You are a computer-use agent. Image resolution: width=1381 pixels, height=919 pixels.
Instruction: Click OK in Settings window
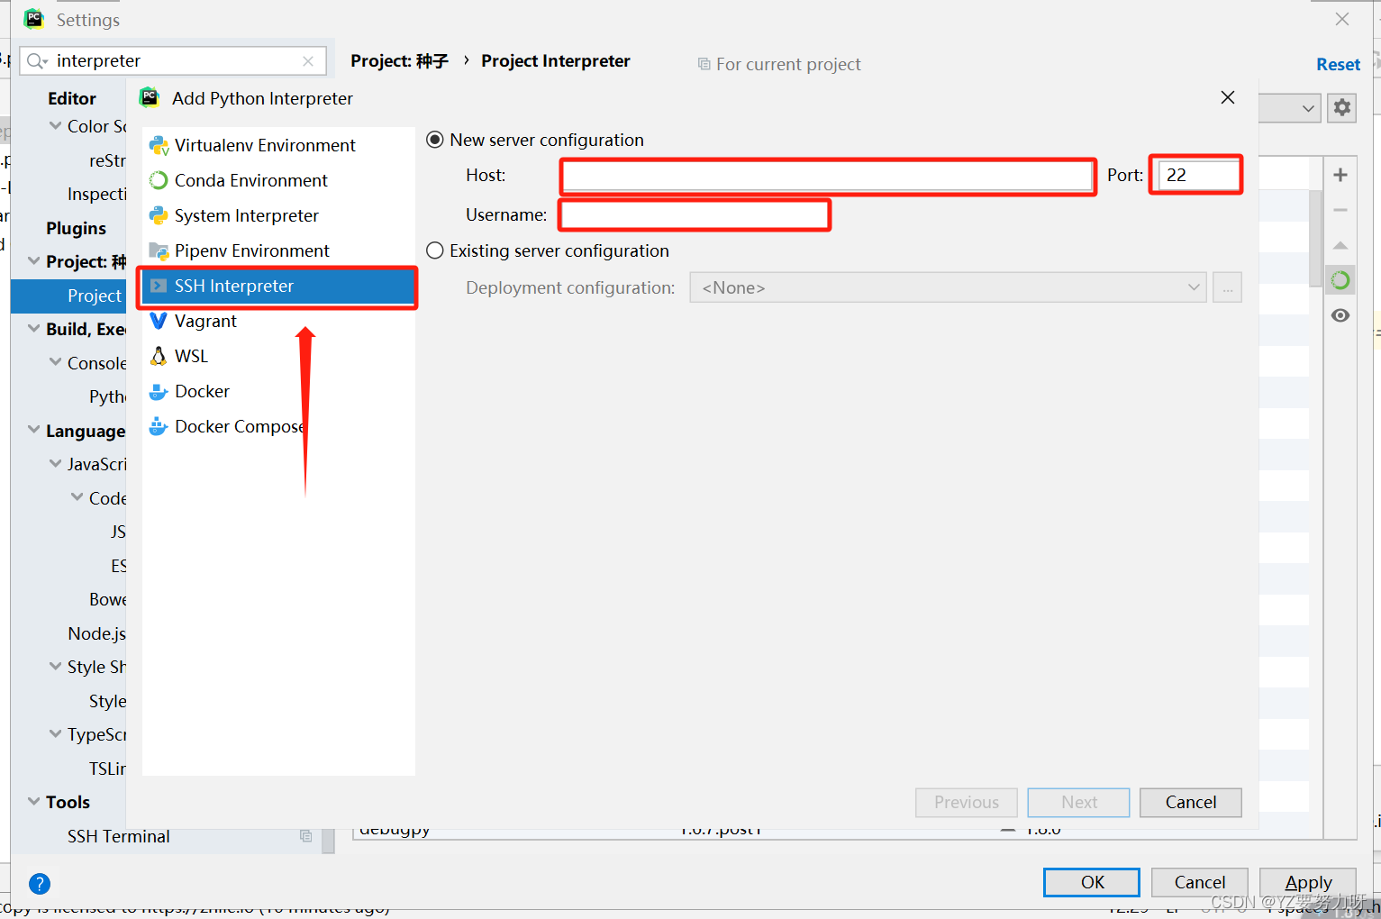click(x=1092, y=882)
